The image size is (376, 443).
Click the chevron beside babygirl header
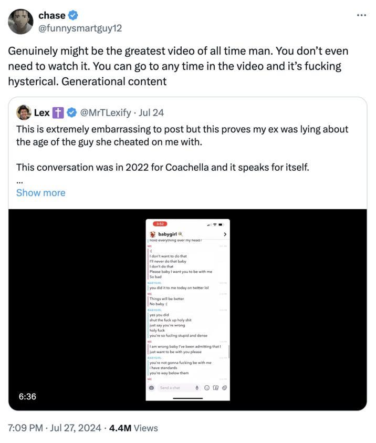[225, 234]
